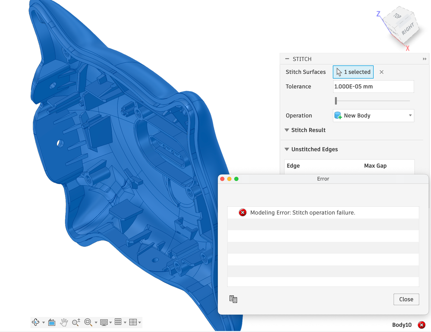Click the STITCH panel double-arrow icon
The image size is (431, 332).
(425, 59)
